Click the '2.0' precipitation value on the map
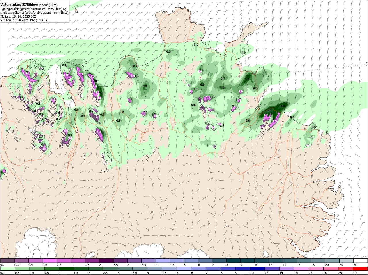The width and height of the screenshot is (368, 275). coord(283,106)
